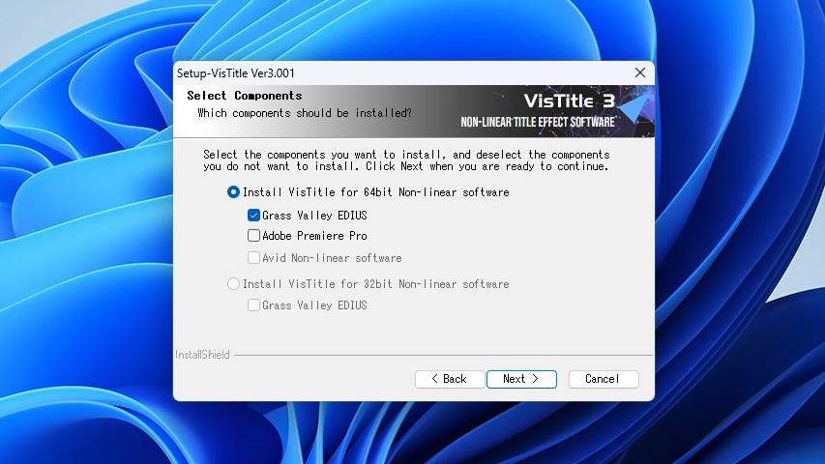
Task: Cancel the VisTitle setup
Action: tap(604, 379)
